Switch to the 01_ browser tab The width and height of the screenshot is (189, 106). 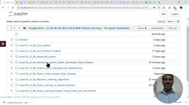pyautogui.click(x=60, y=2)
